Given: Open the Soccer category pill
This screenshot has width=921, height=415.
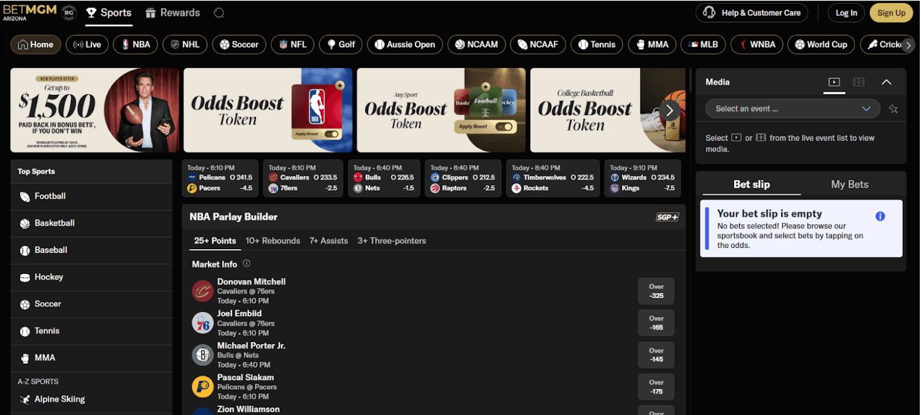Looking at the screenshot, I should [239, 45].
